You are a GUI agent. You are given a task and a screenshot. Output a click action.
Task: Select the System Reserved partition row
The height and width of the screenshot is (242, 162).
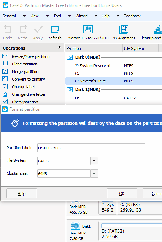click(114, 66)
